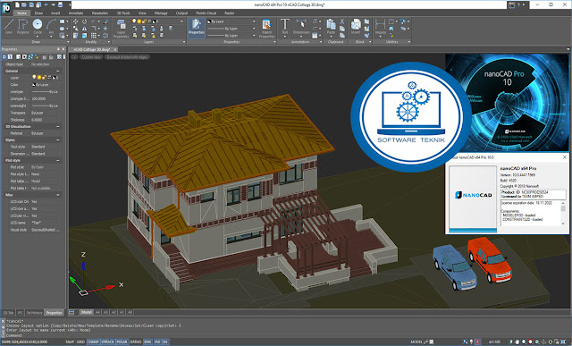572x346 pixels.
Task: Click the Rotate tool in Modify panel
Action: pos(84,21)
